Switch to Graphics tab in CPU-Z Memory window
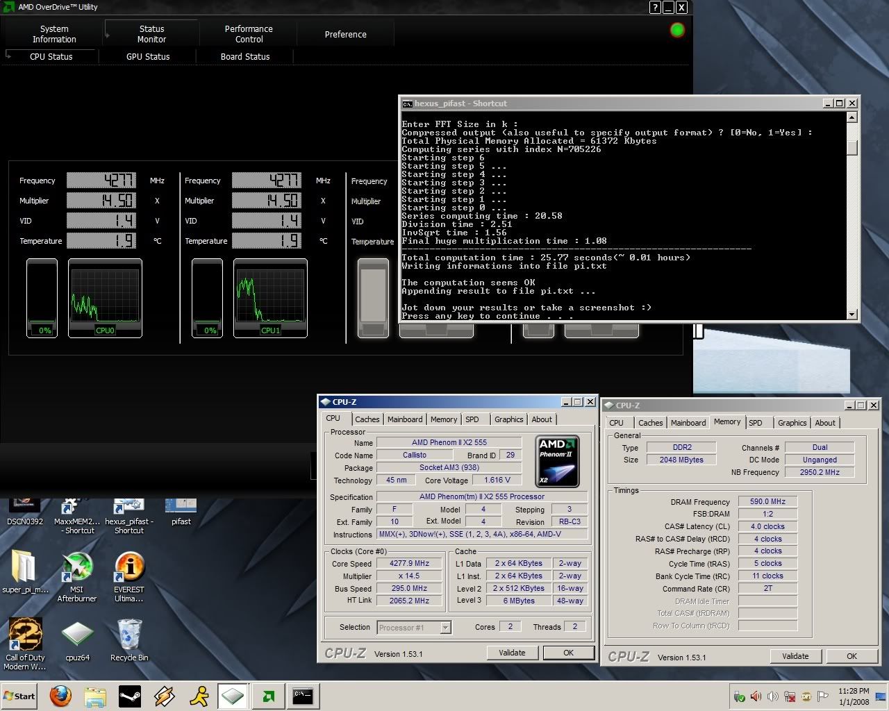Viewport: 889px width, 711px height. (792, 423)
